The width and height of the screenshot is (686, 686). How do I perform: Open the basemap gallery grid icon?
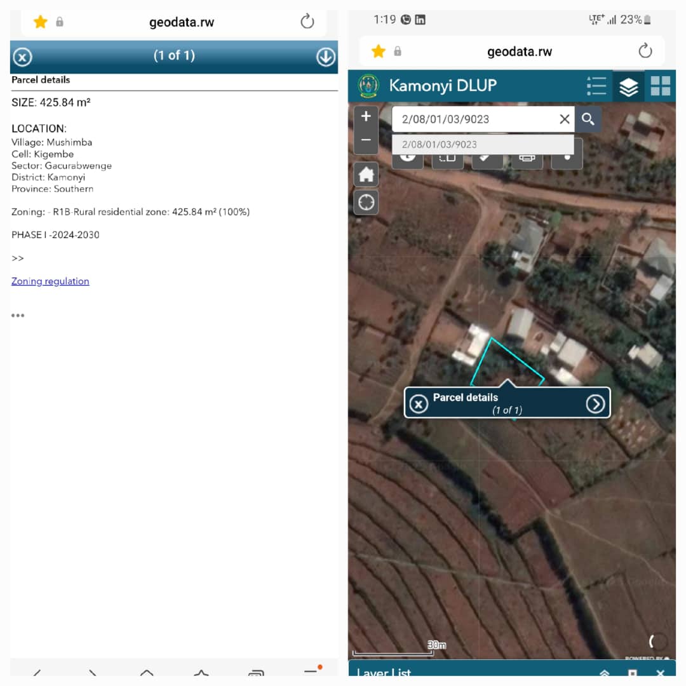[660, 86]
